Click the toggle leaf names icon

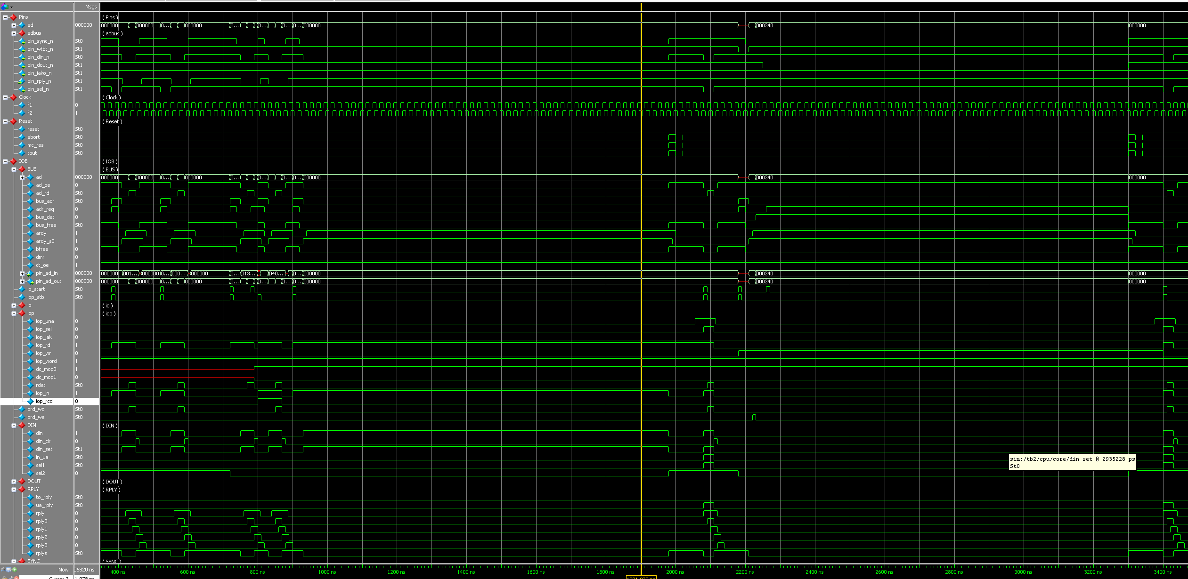[3, 570]
